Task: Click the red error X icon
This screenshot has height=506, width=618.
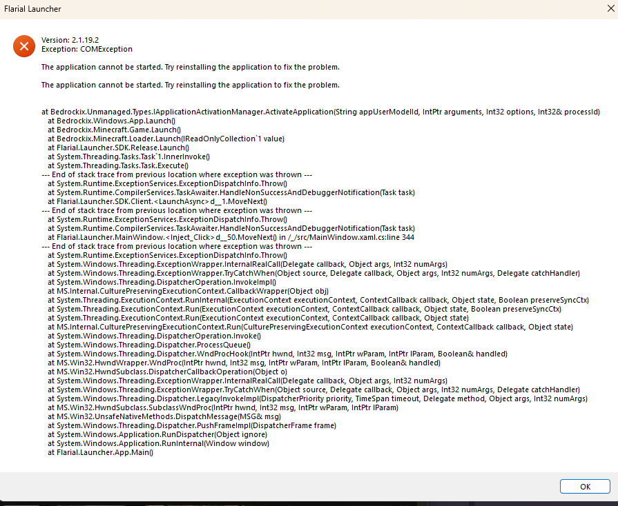Action: coord(24,46)
